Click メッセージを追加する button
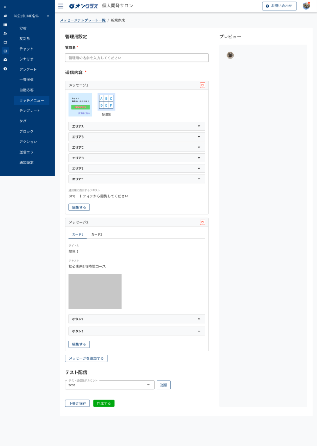The image size is (317, 446). point(86,358)
